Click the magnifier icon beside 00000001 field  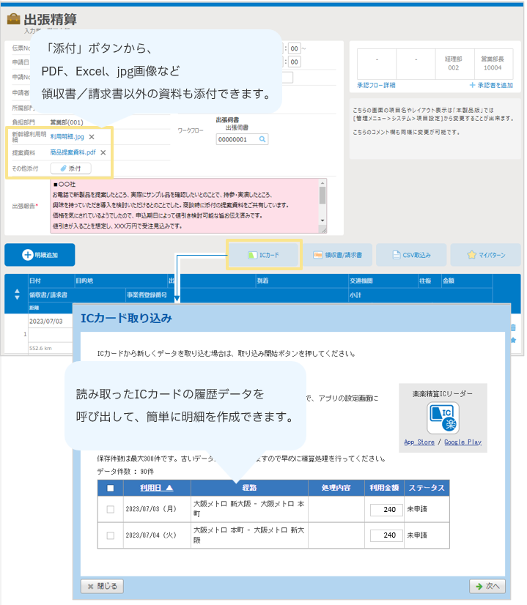[262, 138]
